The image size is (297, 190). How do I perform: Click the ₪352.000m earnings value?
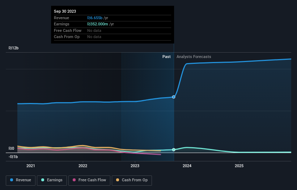click(x=98, y=24)
